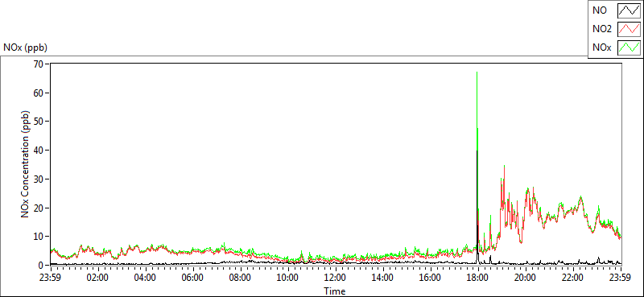
Task: Click the 02:00 time tick label
Action: [97, 277]
